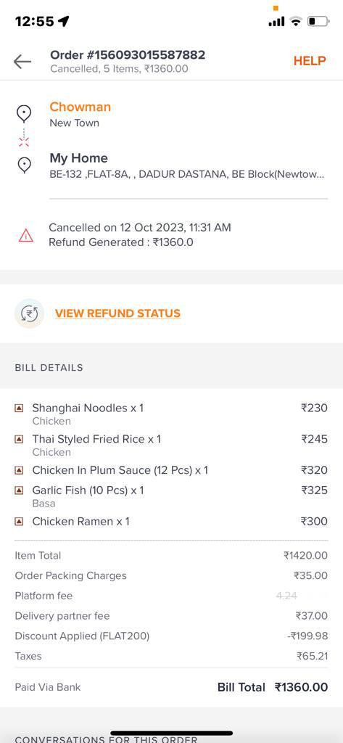Screen dimensions: 343x743
Task: Tap the rupee refund status icon
Action: click(30, 313)
